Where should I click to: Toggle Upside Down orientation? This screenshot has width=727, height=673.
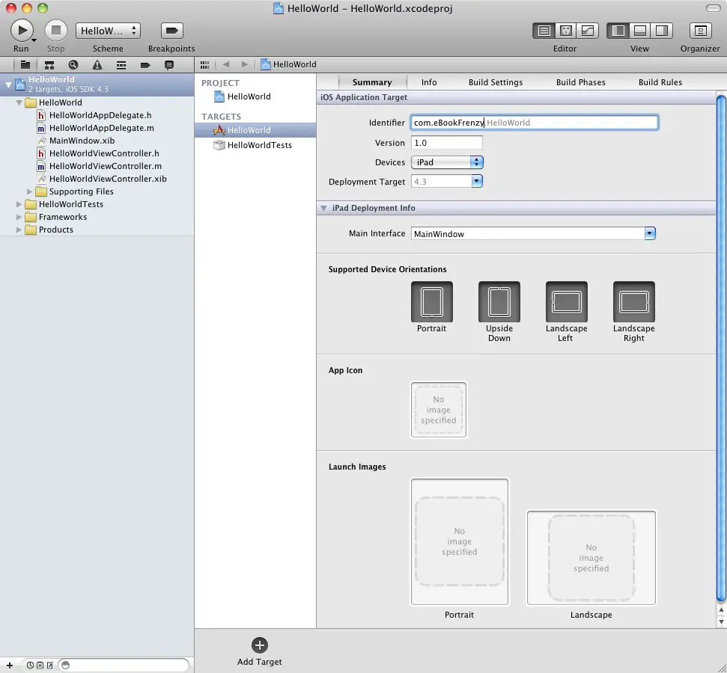(x=499, y=302)
